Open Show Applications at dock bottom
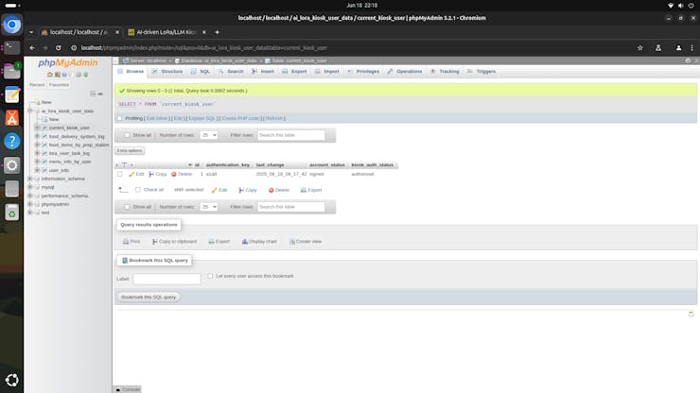This screenshot has width=700, height=393. tap(12, 380)
